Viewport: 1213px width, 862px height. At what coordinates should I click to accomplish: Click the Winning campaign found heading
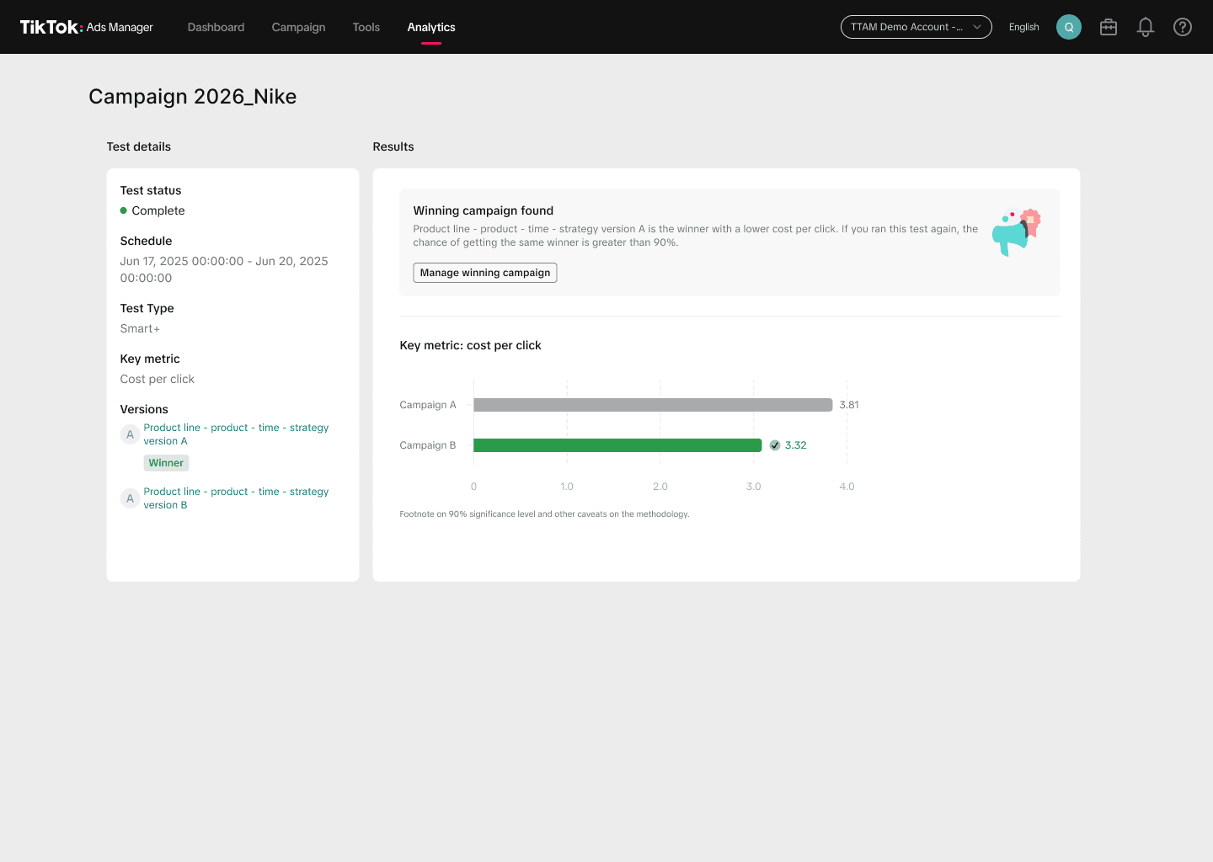pyautogui.click(x=484, y=210)
